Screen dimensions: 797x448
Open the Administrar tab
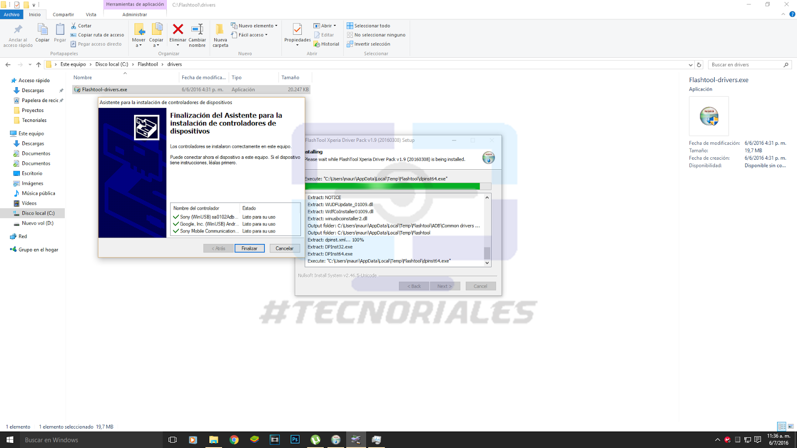pyautogui.click(x=134, y=14)
